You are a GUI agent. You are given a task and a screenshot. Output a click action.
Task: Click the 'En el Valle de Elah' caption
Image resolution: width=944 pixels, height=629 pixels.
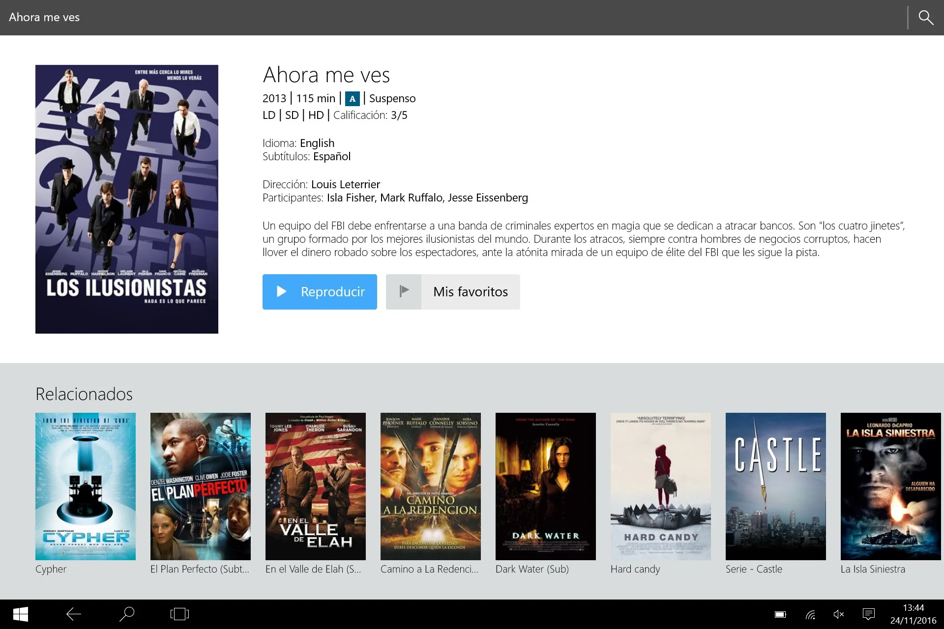313,569
